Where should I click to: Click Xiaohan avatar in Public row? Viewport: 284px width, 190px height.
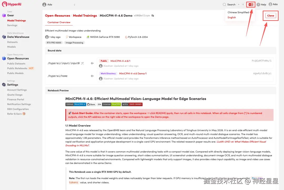click(x=101, y=66)
